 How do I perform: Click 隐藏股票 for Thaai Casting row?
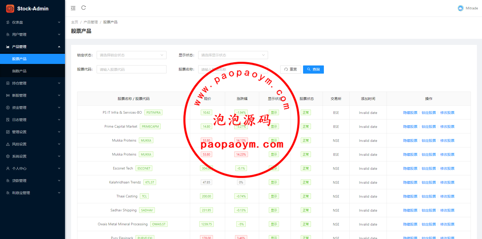(410, 196)
